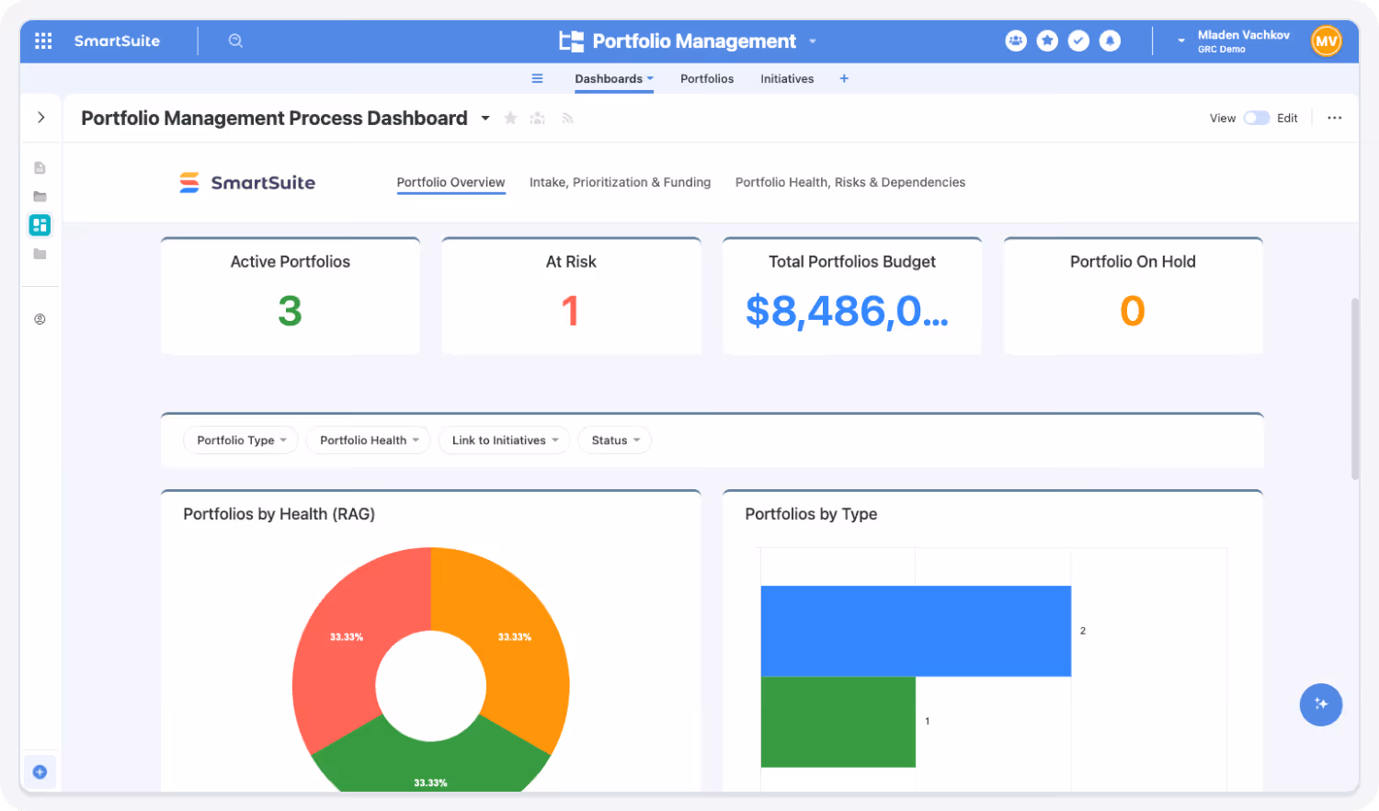The image size is (1379, 811).
Task: Open the members icon in top bar
Action: coord(1015,40)
